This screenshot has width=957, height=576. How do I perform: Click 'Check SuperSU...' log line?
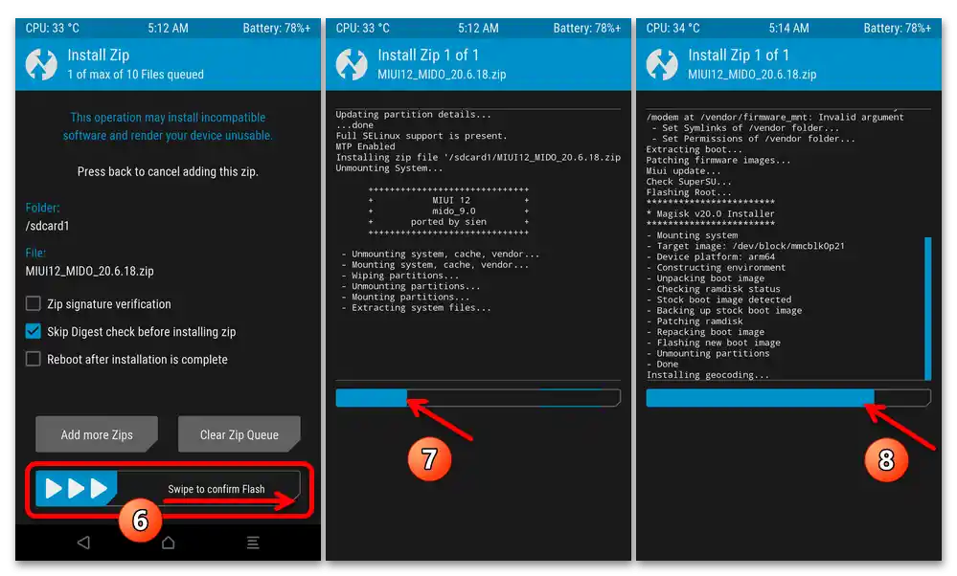(689, 182)
